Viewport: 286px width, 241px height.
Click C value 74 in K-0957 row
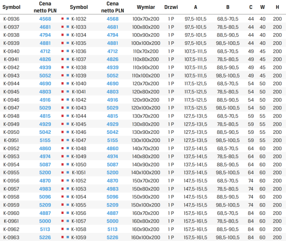251,189
